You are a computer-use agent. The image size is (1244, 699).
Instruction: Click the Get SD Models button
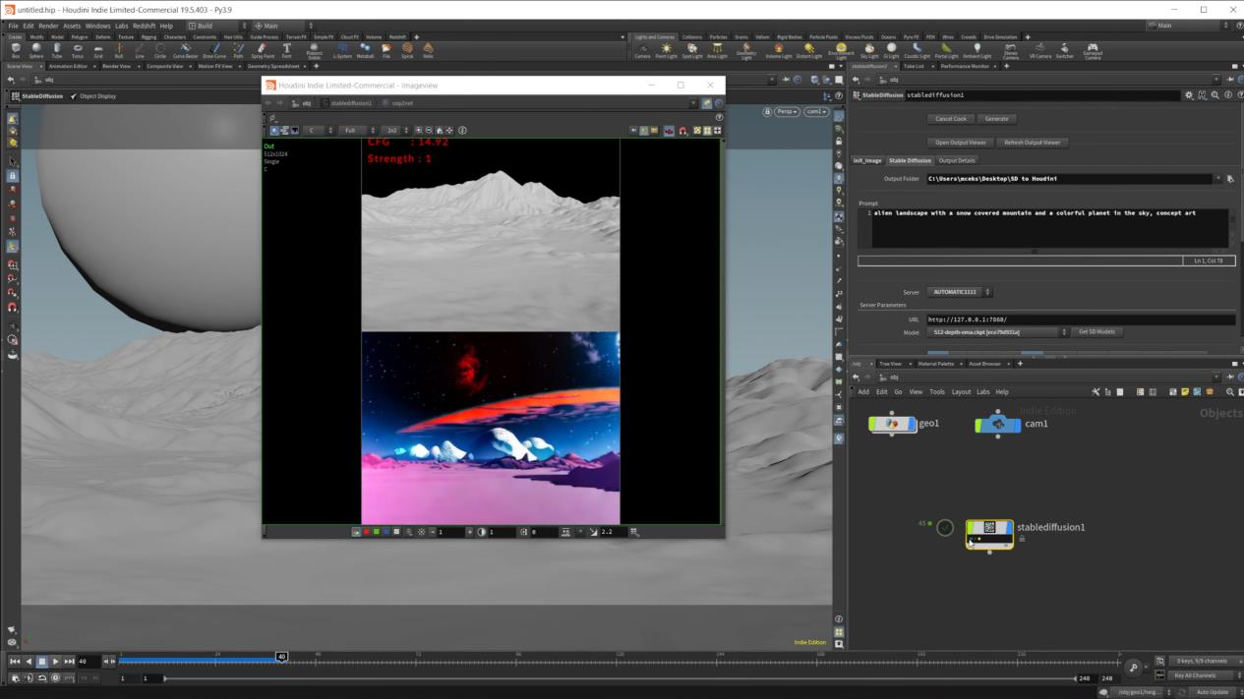[1096, 332]
